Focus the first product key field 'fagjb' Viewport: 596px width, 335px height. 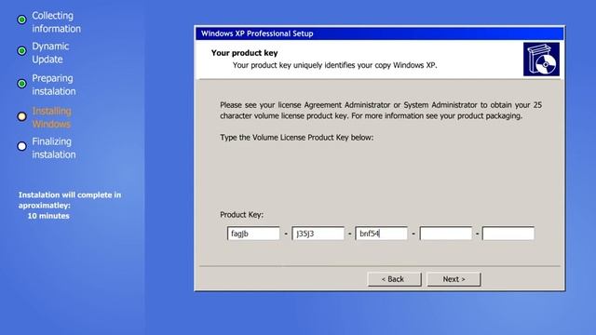pyautogui.click(x=253, y=234)
